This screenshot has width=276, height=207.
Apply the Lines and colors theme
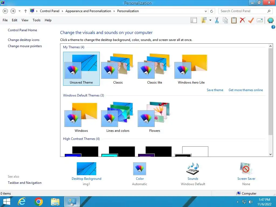pos(118,117)
